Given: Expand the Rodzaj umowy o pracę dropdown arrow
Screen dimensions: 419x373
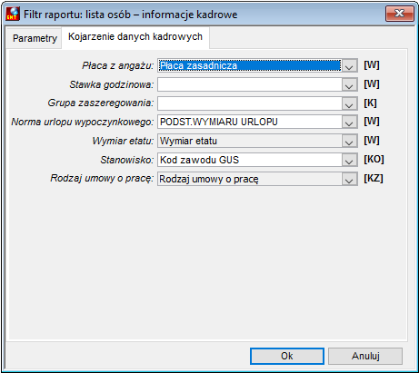Looking at the screenshot, I should (x=349, y=179).
